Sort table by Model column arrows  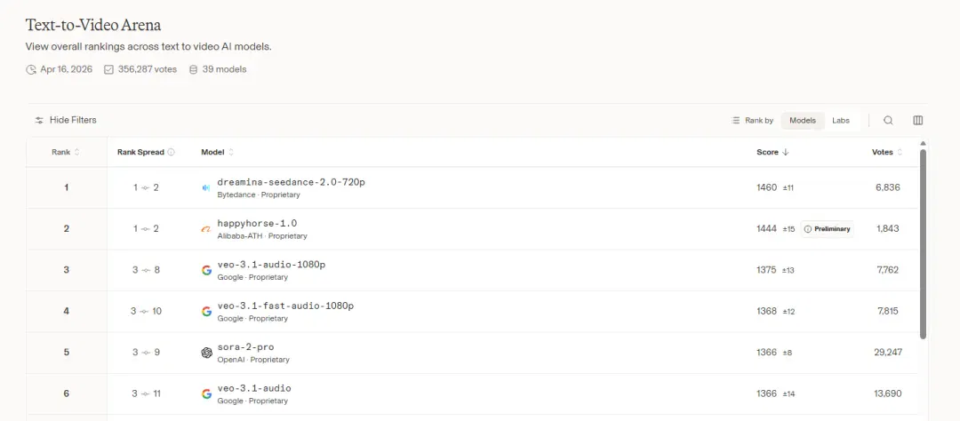[231, 153]
